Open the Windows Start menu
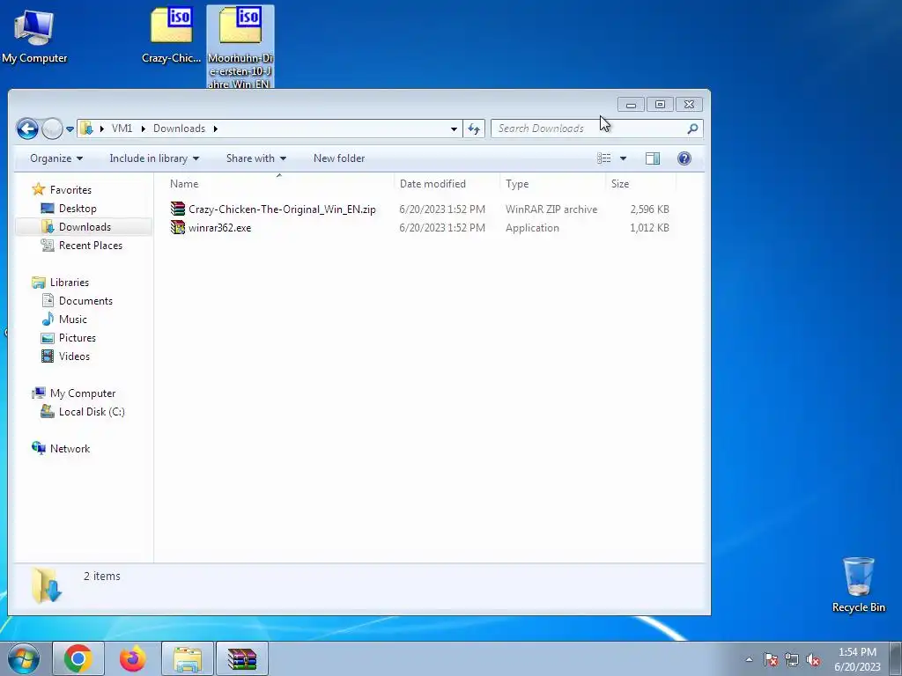 [x=24, y=658]
